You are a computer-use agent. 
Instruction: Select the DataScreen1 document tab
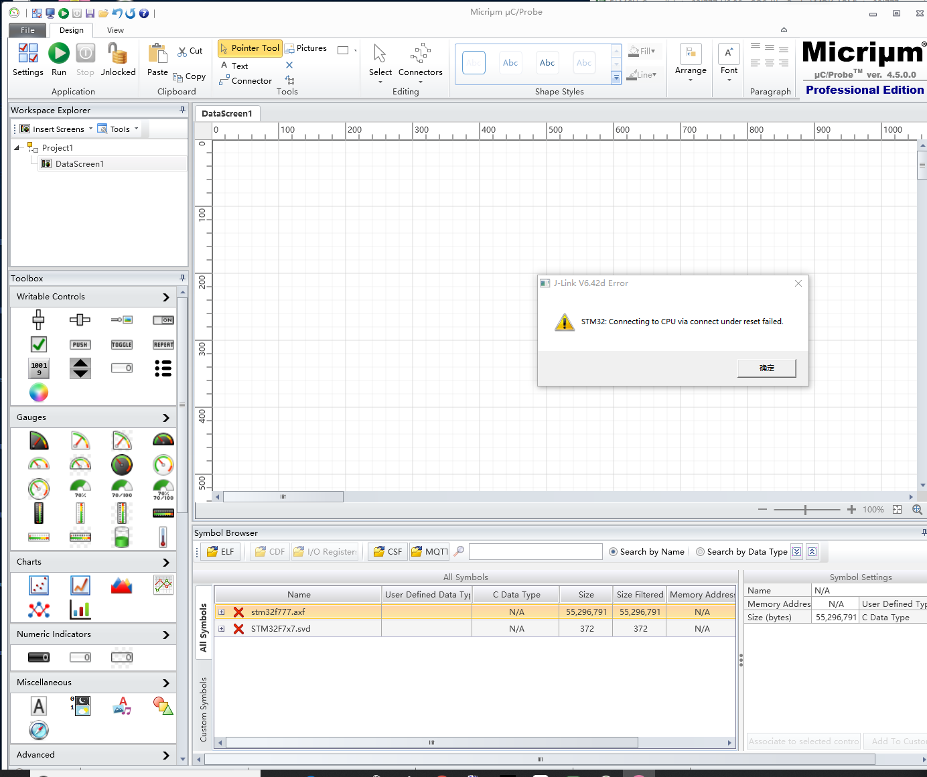point(227,113)
